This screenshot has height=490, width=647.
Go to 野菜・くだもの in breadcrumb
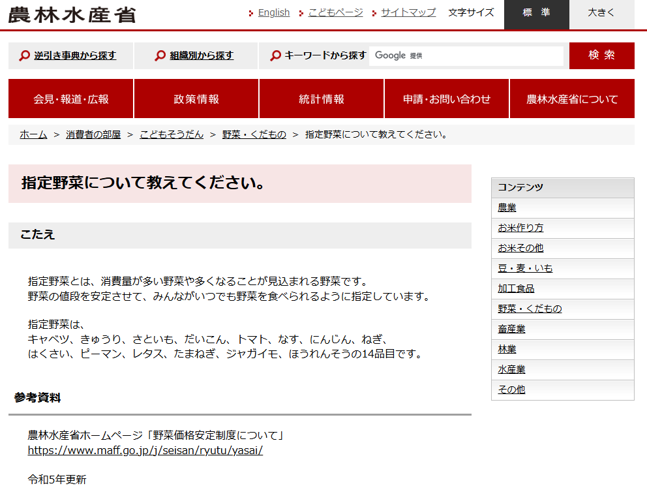pyautogui.click(x=254, y=134)
